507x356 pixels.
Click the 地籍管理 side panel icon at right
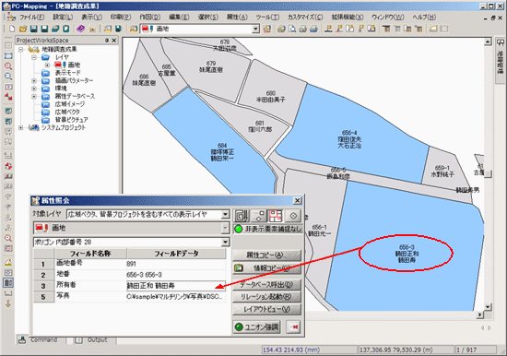[x=500, y=42]
